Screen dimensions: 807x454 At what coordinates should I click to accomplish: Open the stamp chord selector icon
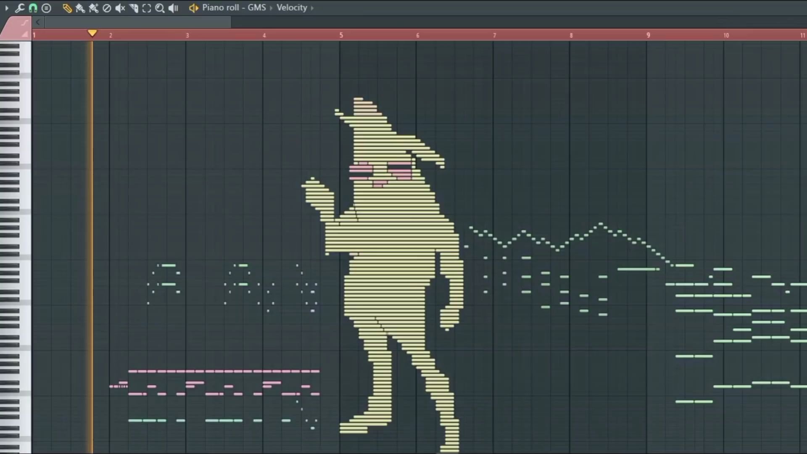pos(47,8)
